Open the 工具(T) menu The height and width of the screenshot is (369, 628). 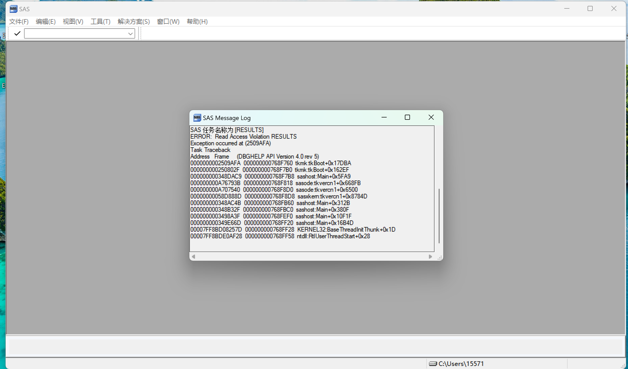pos(100,22)
